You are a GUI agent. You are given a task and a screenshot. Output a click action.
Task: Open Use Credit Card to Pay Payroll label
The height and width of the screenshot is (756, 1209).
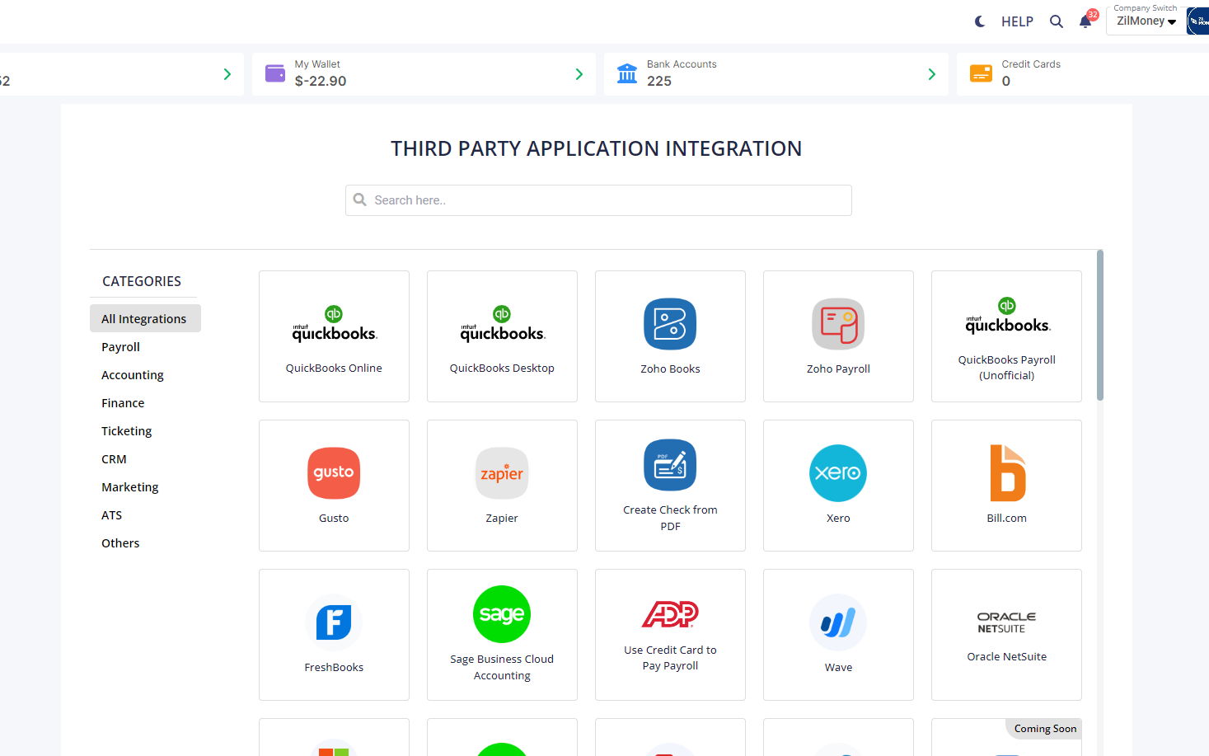tap(670, 658)
